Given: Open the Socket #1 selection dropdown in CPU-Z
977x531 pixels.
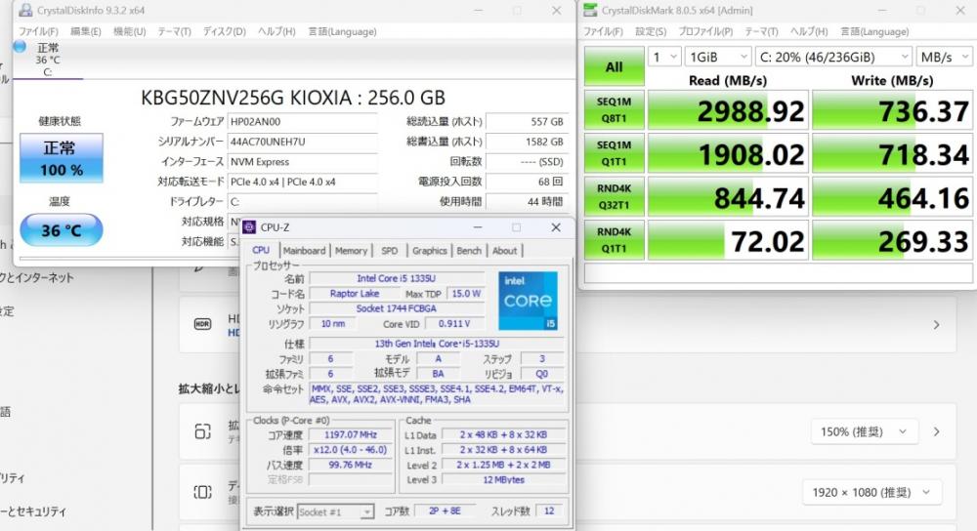Looking at the screenshot, I should (x=335, y=511).
